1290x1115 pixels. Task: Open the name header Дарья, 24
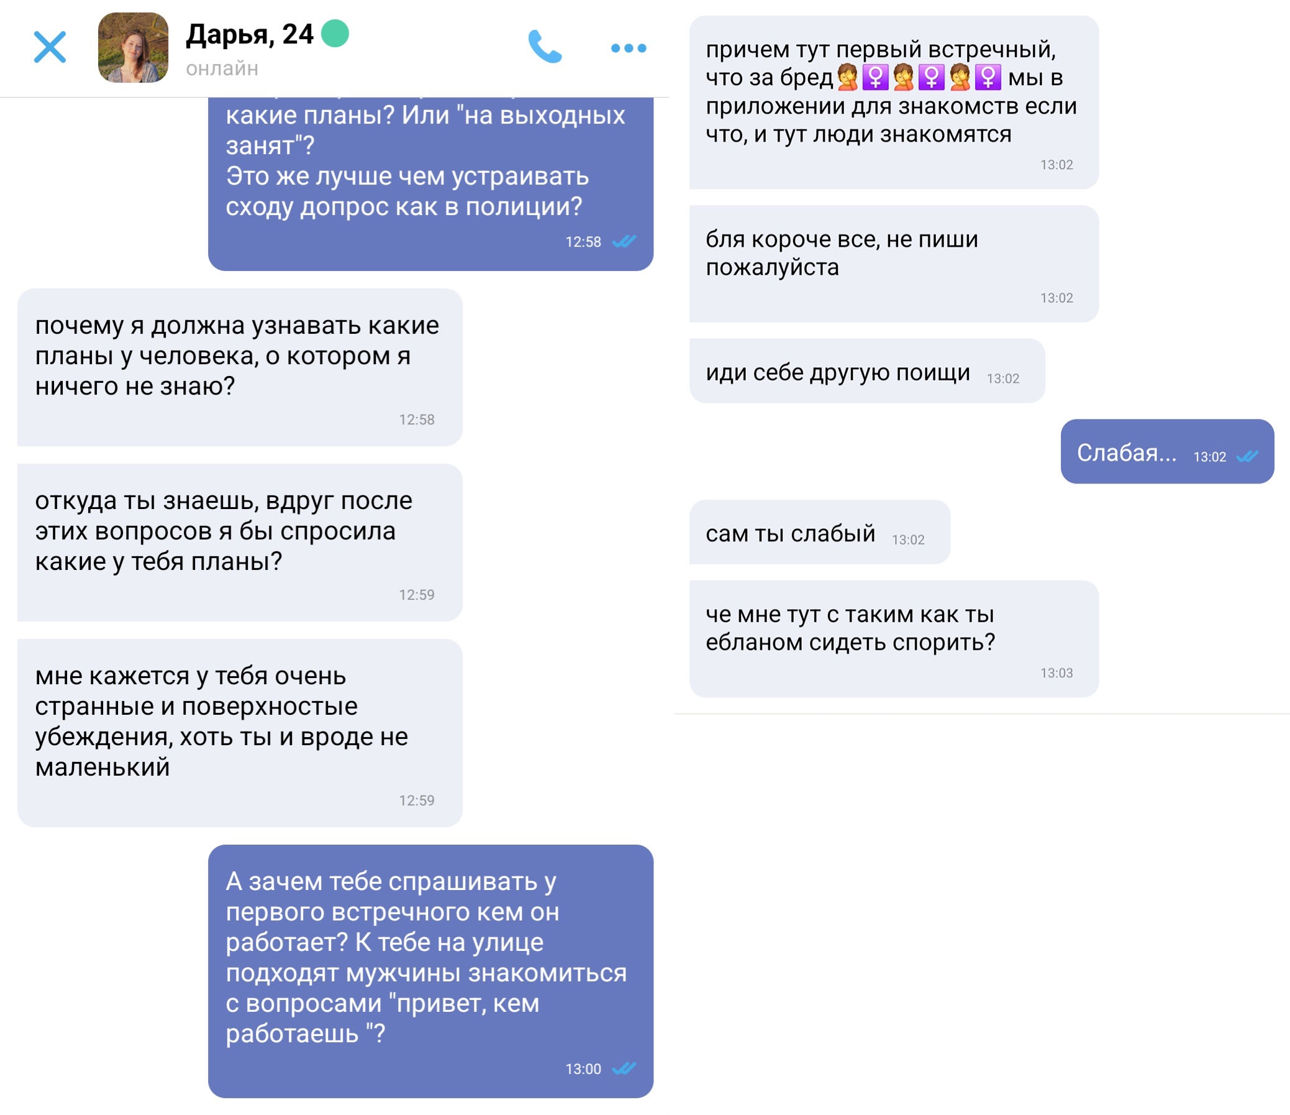pos(250,34)
